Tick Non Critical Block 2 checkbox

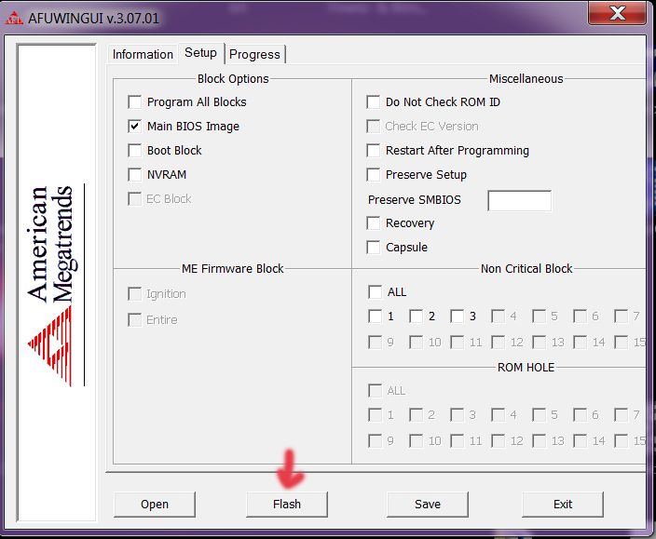point(416,317)
